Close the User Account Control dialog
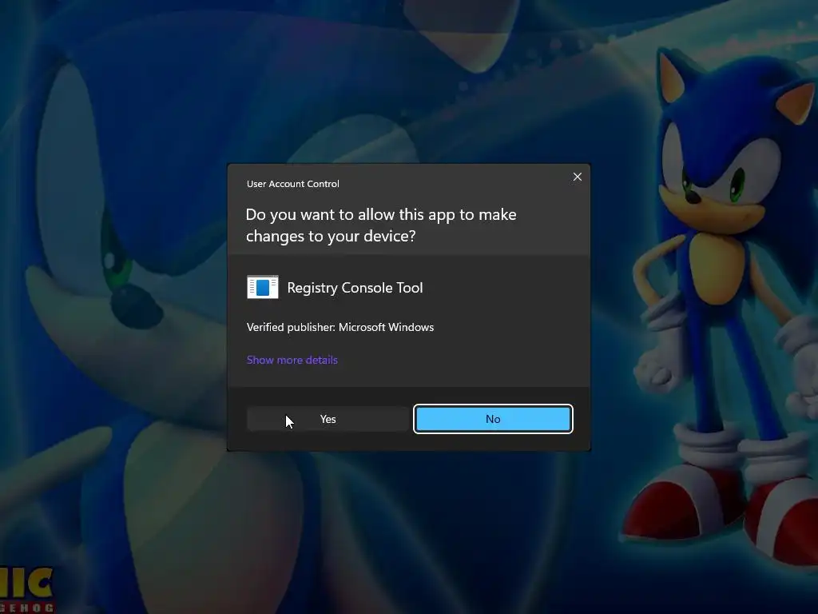The width and height of the screenshot is (818, 614). (x=577, y=177)
